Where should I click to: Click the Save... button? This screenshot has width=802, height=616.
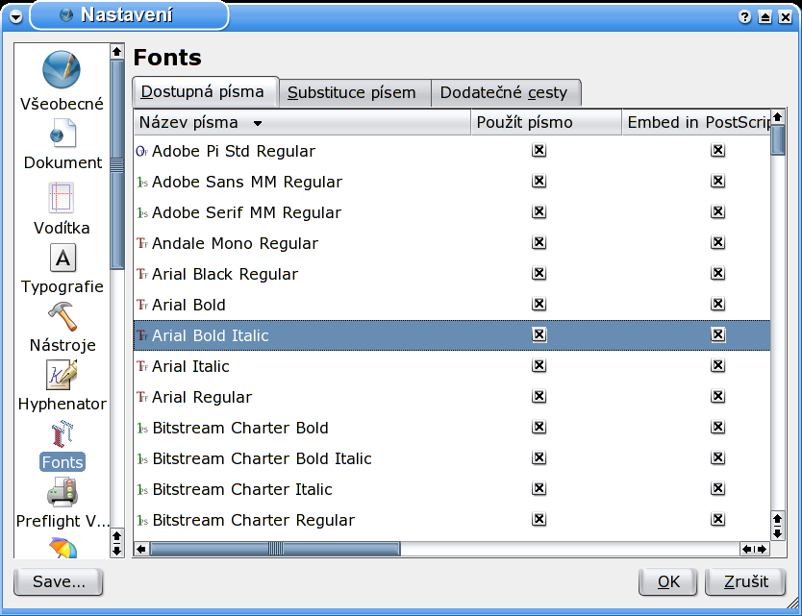[x=59, y=581]
